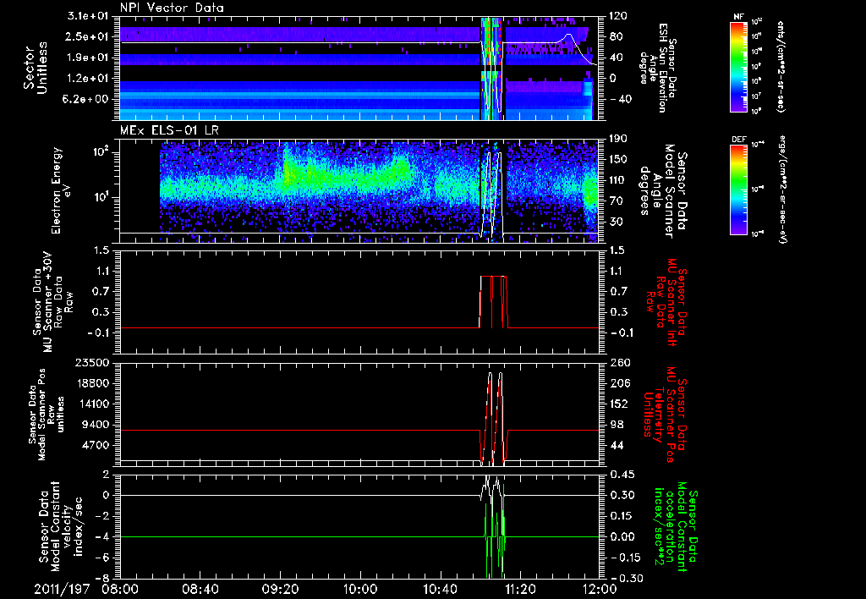Click the 08:40 time axis label

click(201, 589)
